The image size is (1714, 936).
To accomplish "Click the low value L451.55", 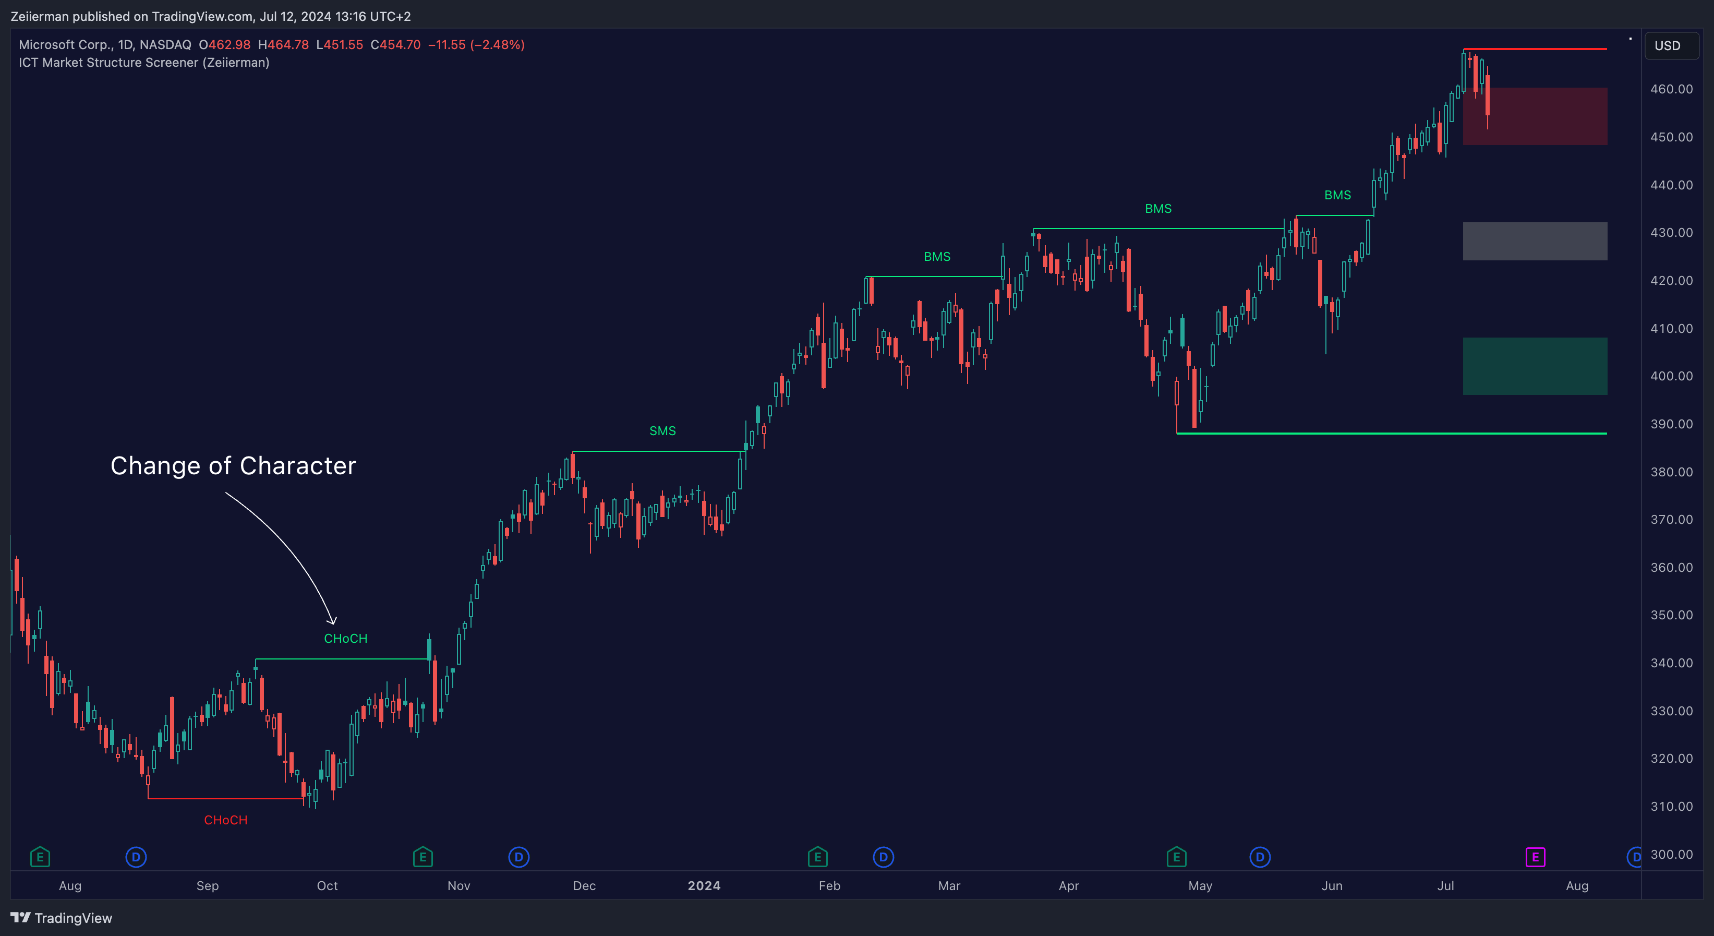I will pos(340,44).
